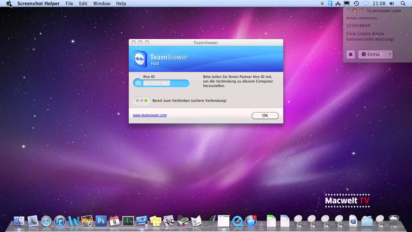Open iCal calendar in the Dock
Image resolution: width=412 pixels, height=232 pixels.
pos(115,221)
